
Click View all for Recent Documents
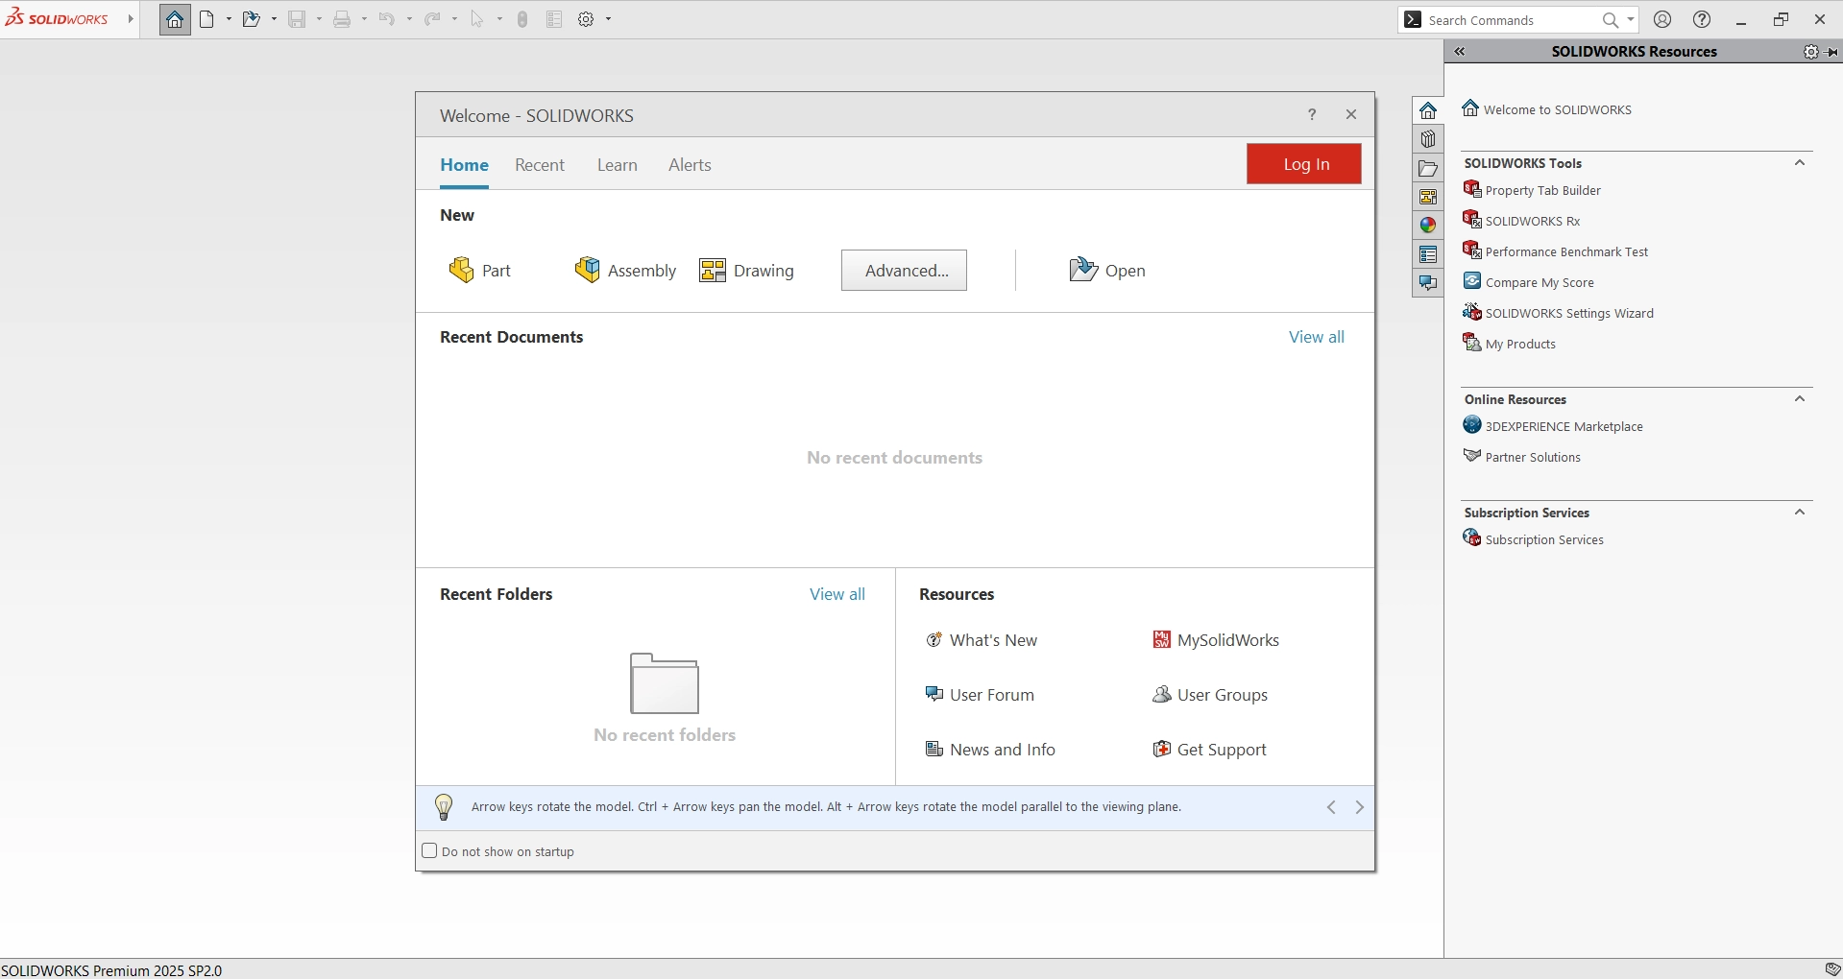tap(1317, 337)
